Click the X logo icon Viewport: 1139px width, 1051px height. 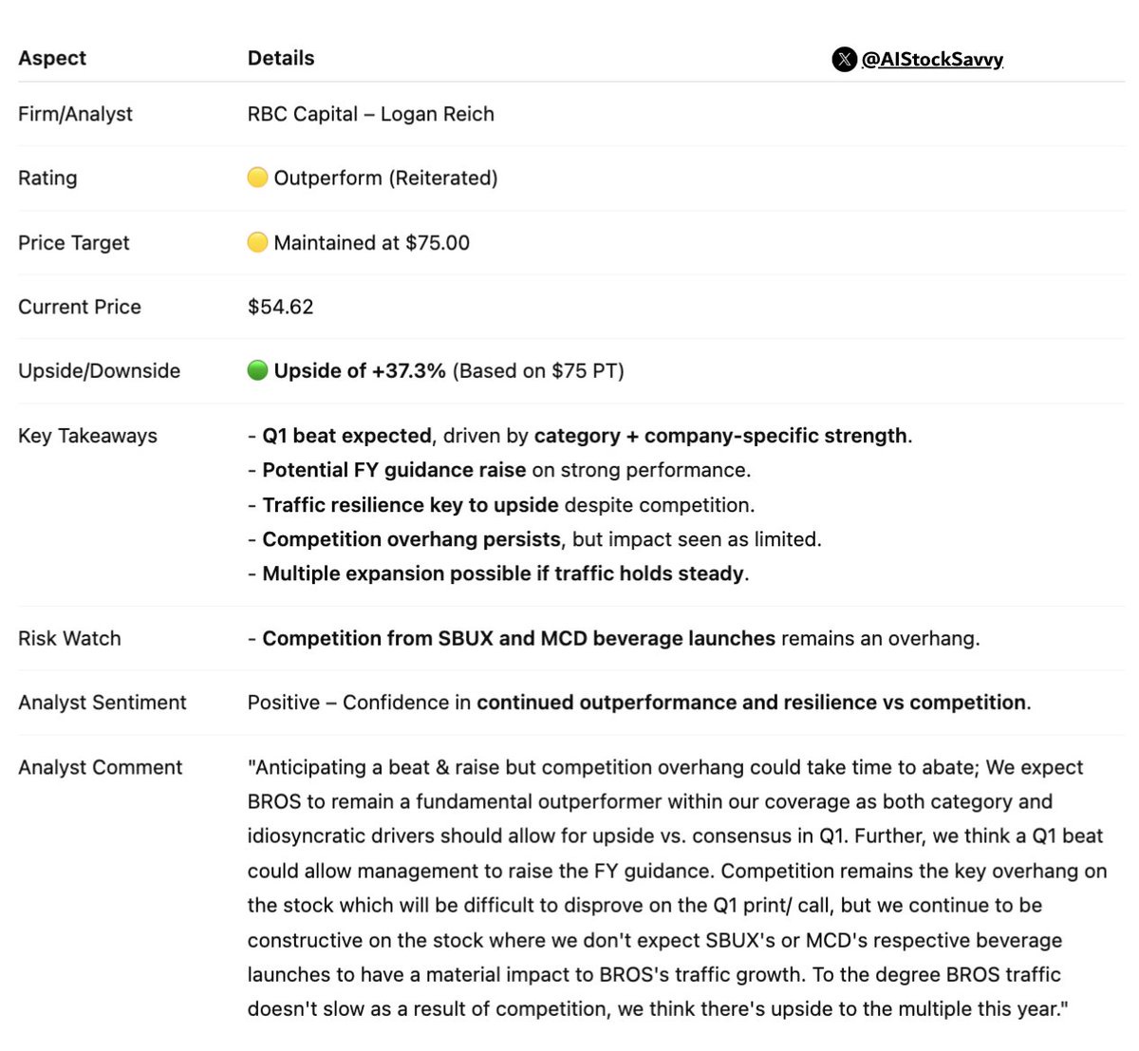pyautogui.click(x=844, y=59)
